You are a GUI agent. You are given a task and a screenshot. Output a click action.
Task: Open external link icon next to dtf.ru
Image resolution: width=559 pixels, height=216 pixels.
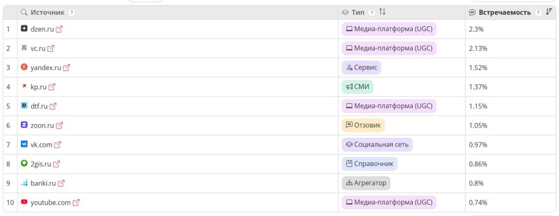click(x=53, y=106)
